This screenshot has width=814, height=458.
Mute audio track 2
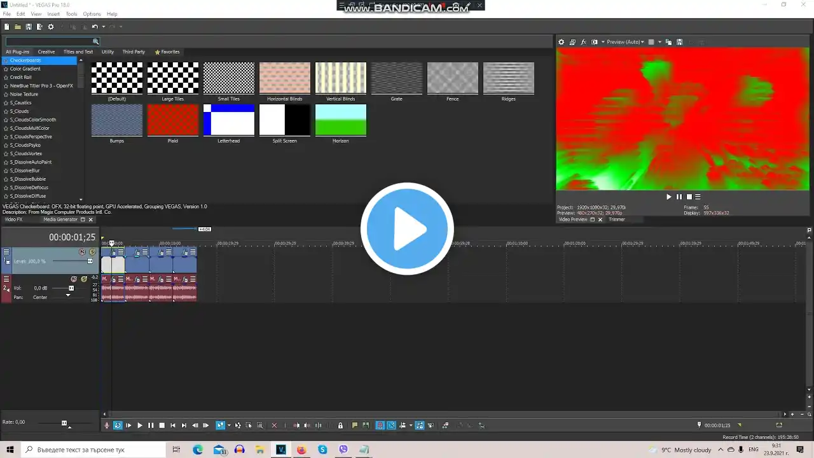coord(74,279)
